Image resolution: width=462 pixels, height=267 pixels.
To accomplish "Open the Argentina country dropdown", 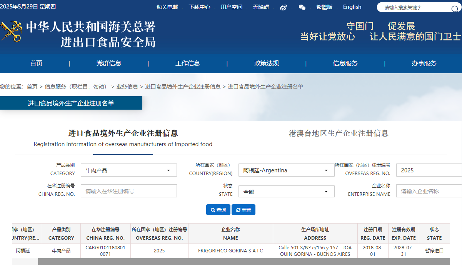I will tap(286, 170).
